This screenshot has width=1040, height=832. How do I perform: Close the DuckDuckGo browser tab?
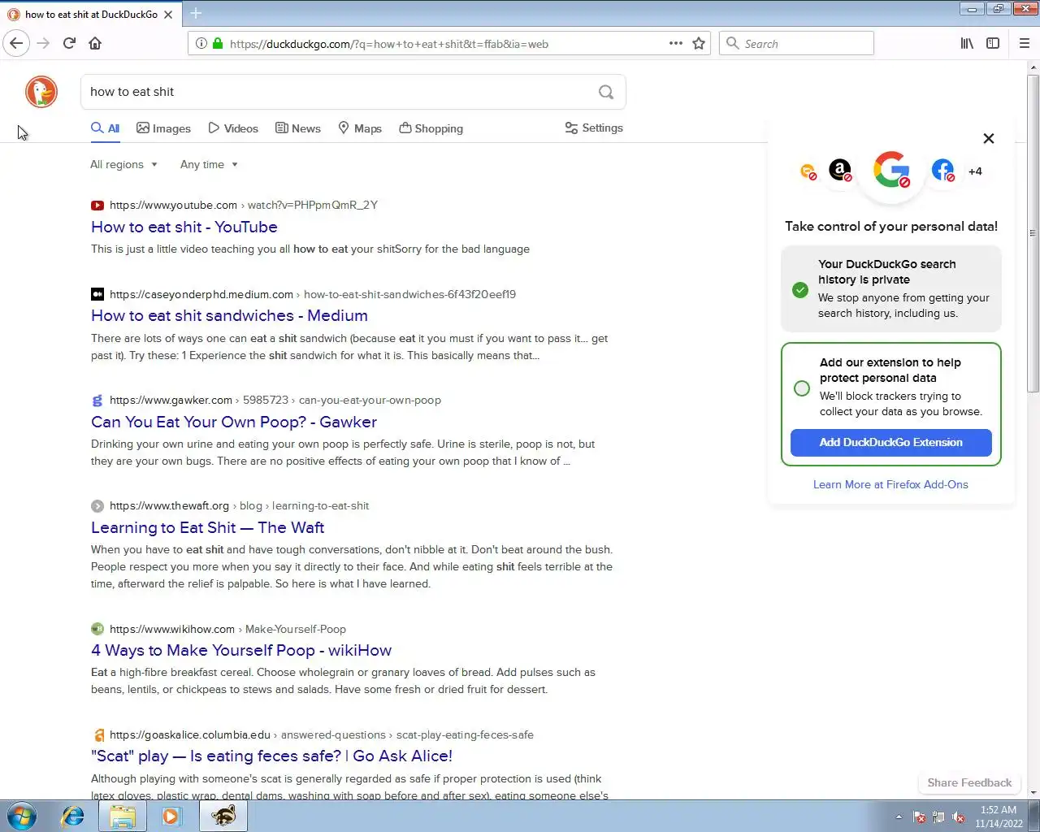(168, 15)
